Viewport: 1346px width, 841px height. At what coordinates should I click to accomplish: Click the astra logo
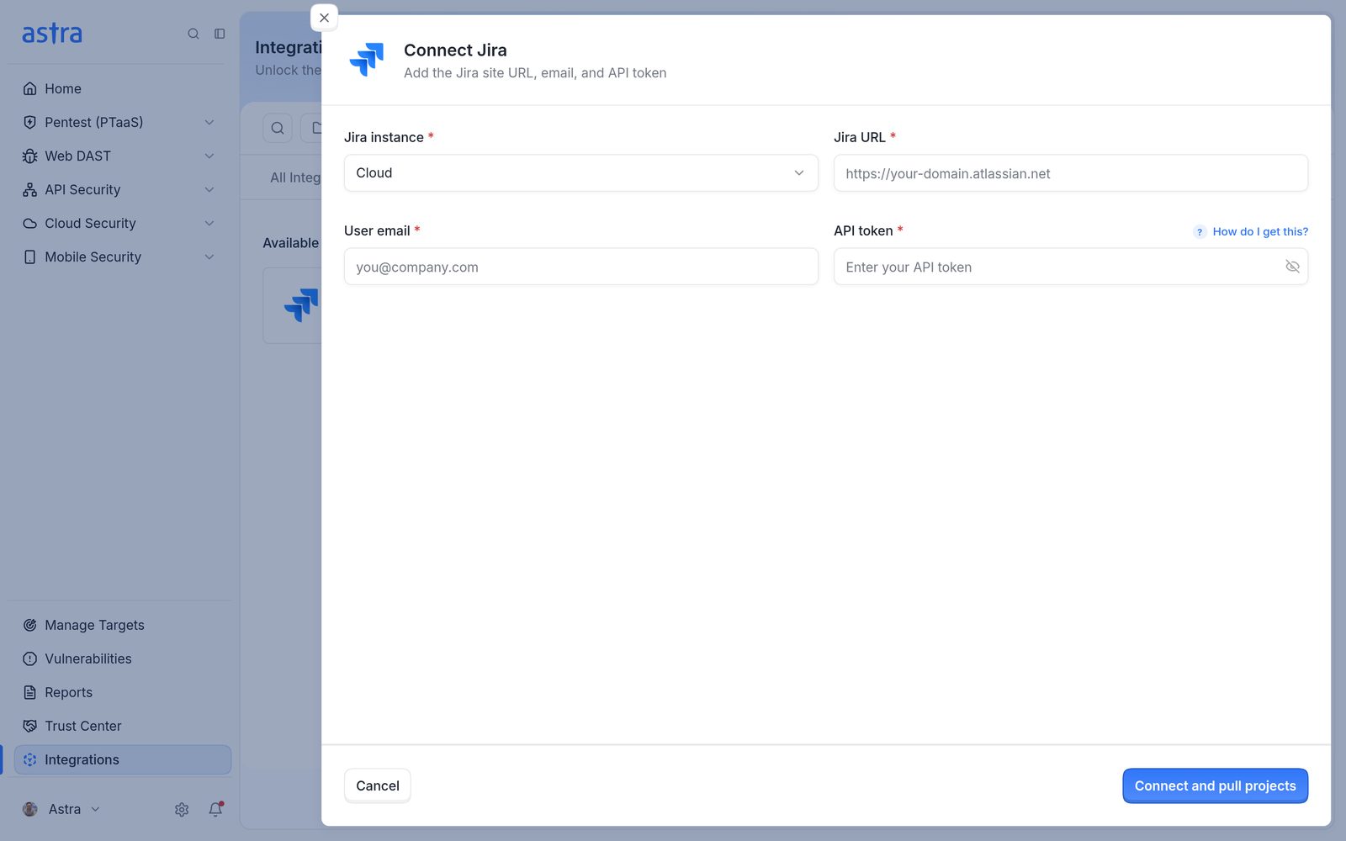52,34
